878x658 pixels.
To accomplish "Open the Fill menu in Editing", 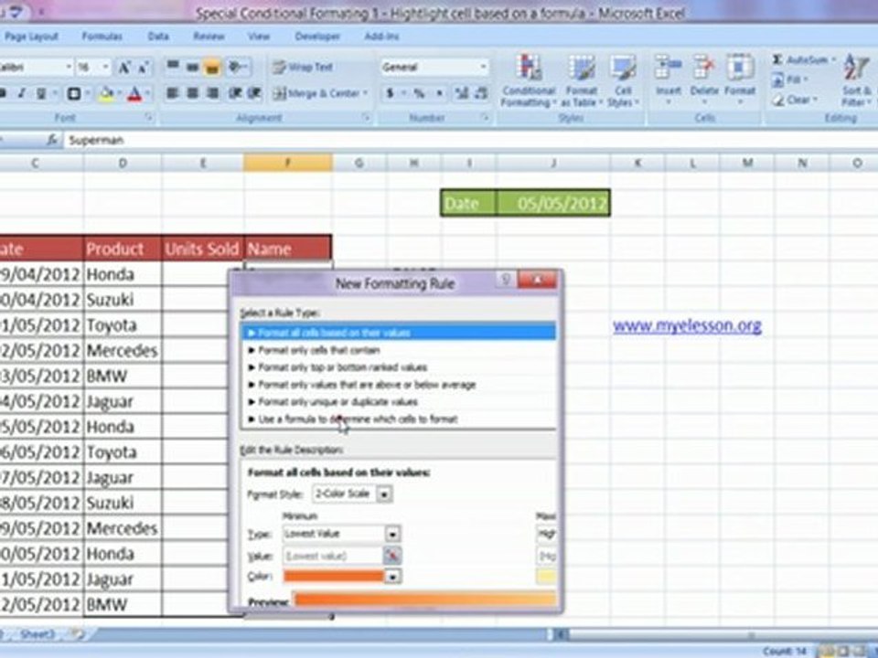I will (x=788, y=80).
